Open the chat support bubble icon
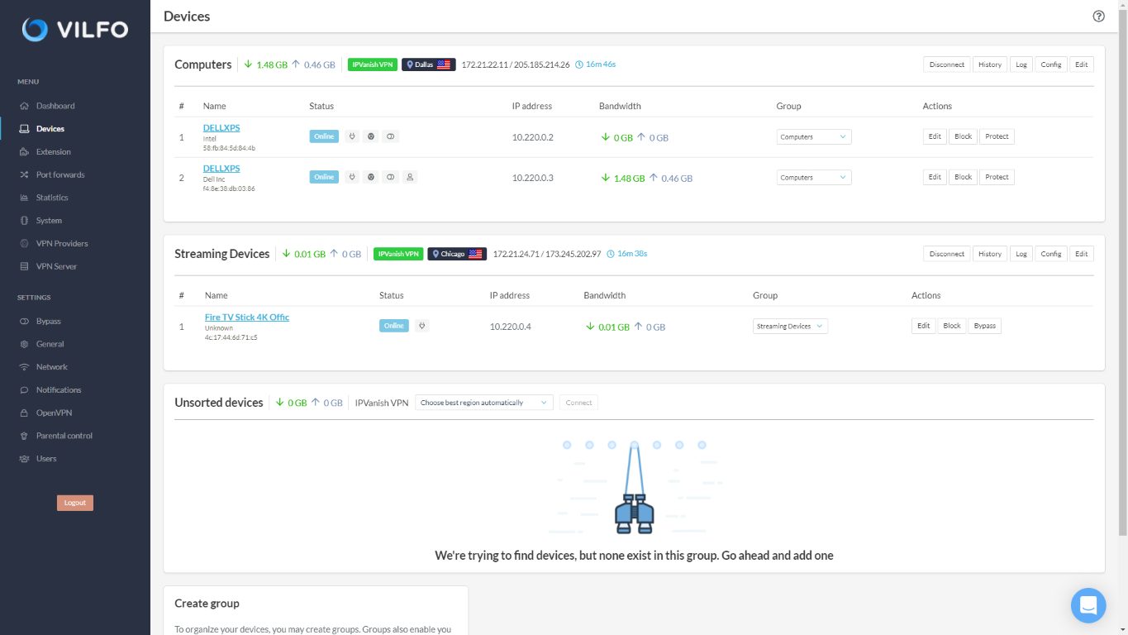Screen dimensions: 1128x635 (1088, 605)
